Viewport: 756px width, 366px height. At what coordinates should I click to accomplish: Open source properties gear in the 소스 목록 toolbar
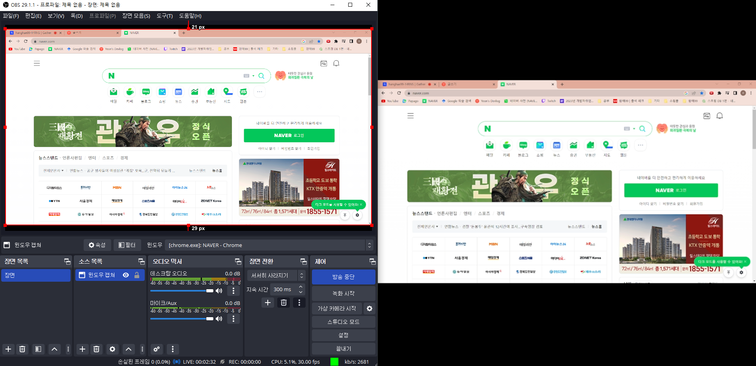[x=112, y=349]
